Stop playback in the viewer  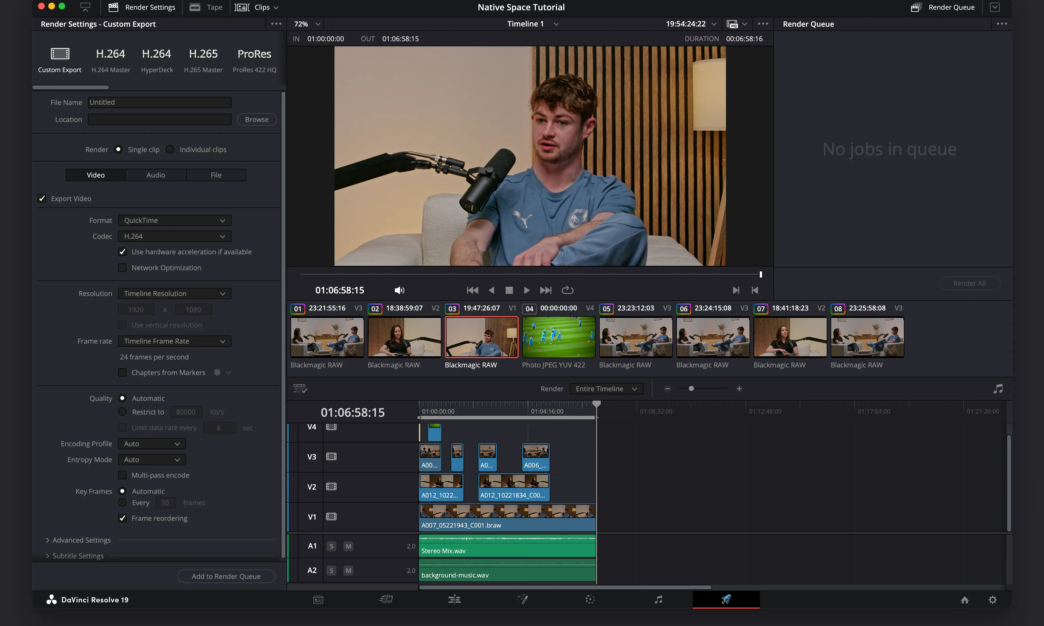click(509, 290)
